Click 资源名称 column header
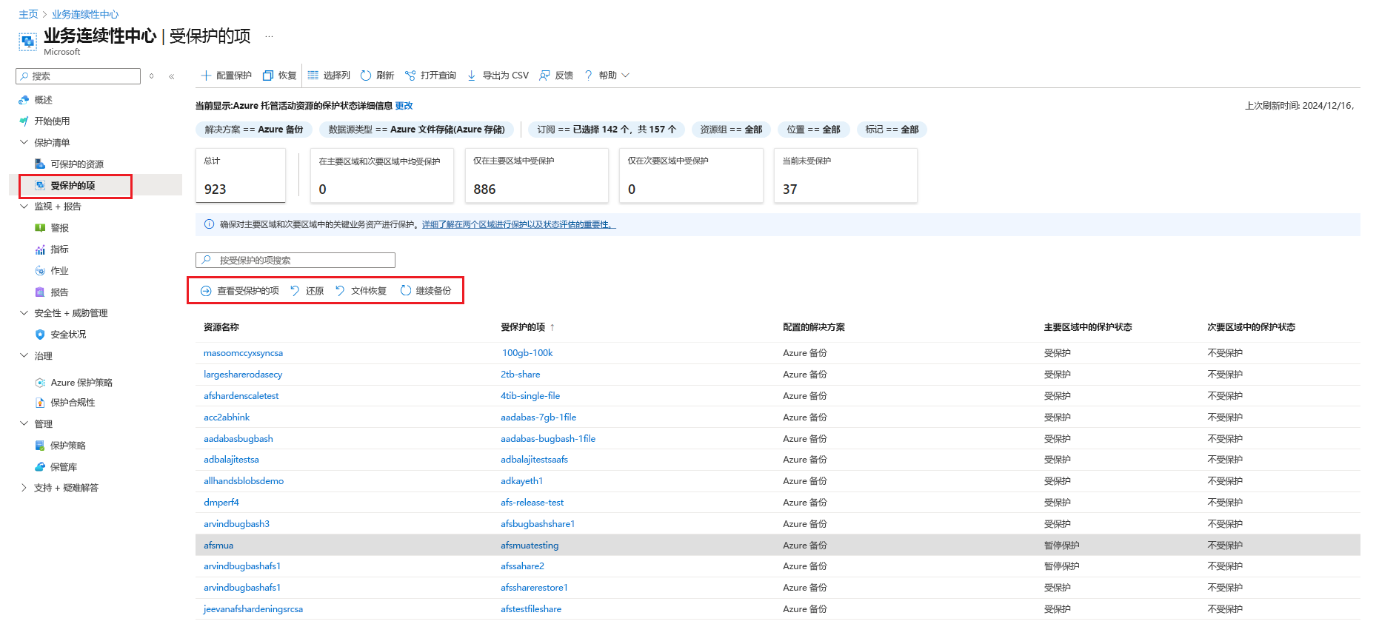Viewport: 1379px width, 624px height. pyautogui.click(x=221, y=327)
